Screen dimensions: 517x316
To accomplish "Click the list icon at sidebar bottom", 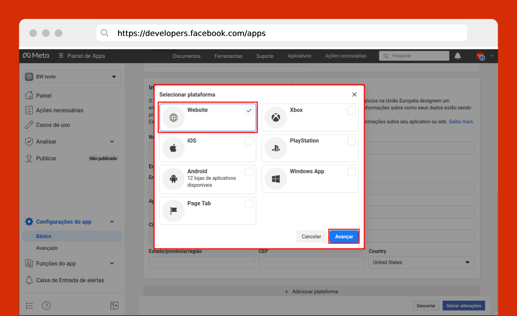I will pyautogui.click(x=30, y=305).
